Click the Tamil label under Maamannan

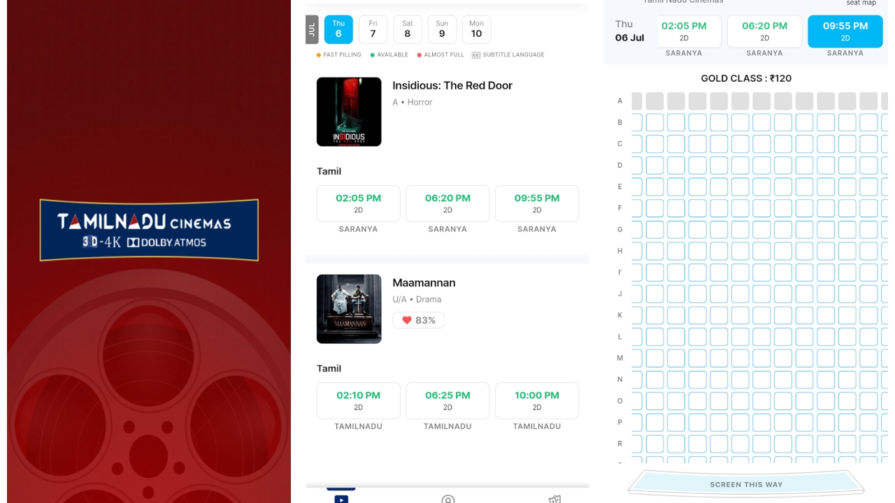[x=329, y=368]
